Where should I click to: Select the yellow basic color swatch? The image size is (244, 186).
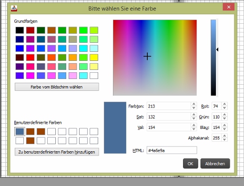click(x=94, y=58)
